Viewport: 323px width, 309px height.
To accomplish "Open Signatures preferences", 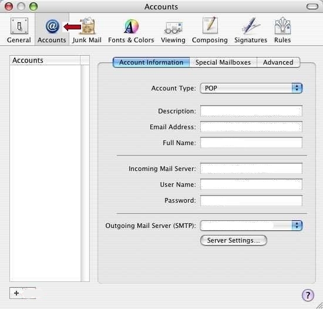I will point(251,31).
